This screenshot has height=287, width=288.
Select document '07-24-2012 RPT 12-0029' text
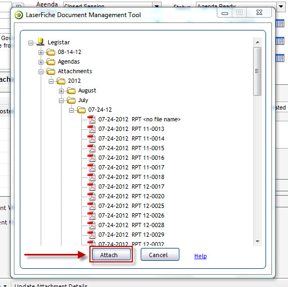[x=131, y=235]
